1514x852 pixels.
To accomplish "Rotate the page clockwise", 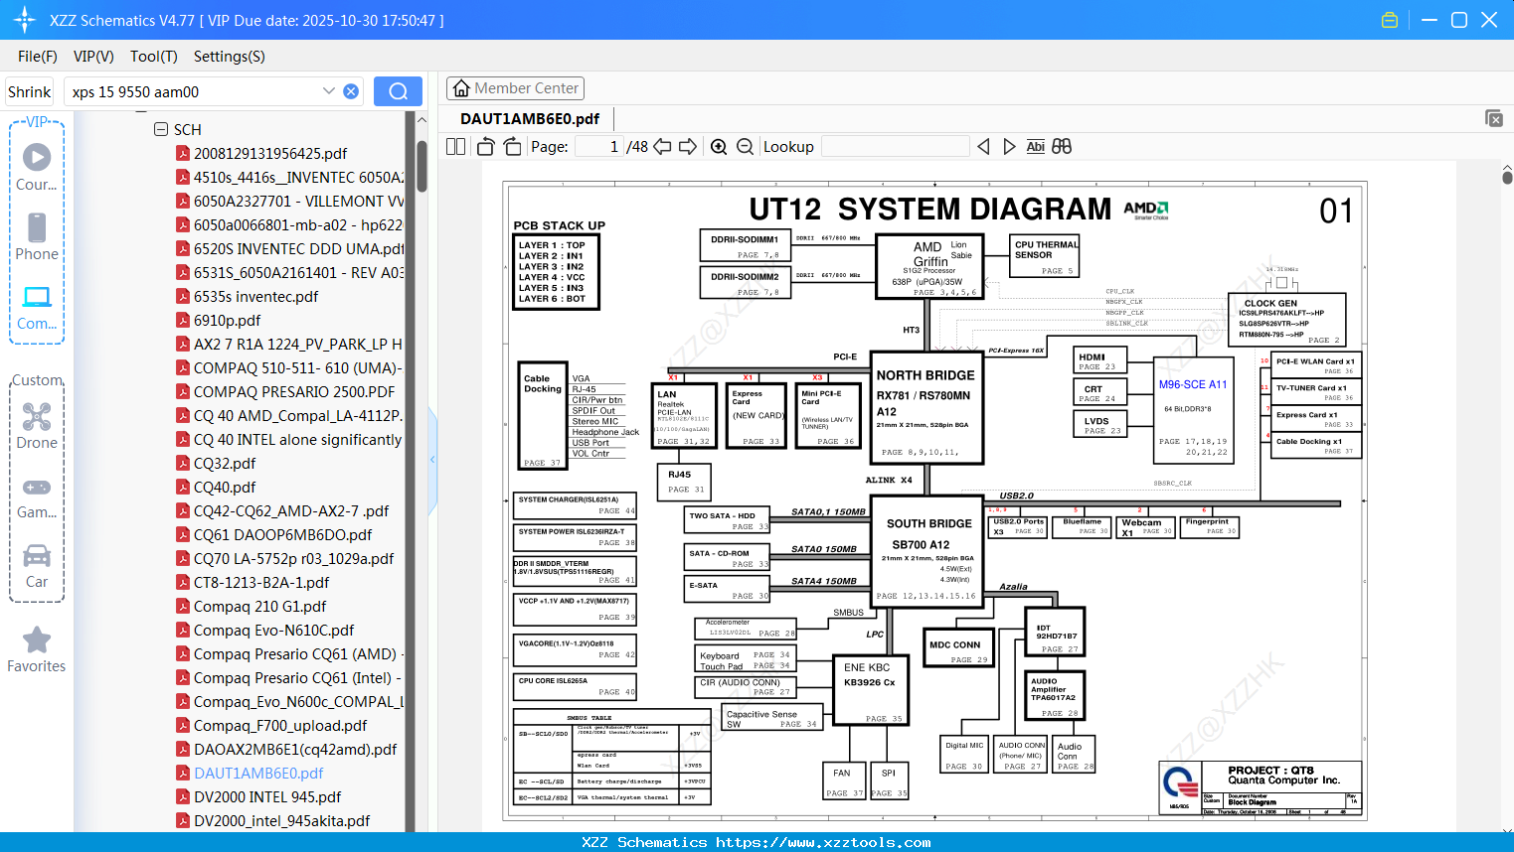I will point(512,147).
